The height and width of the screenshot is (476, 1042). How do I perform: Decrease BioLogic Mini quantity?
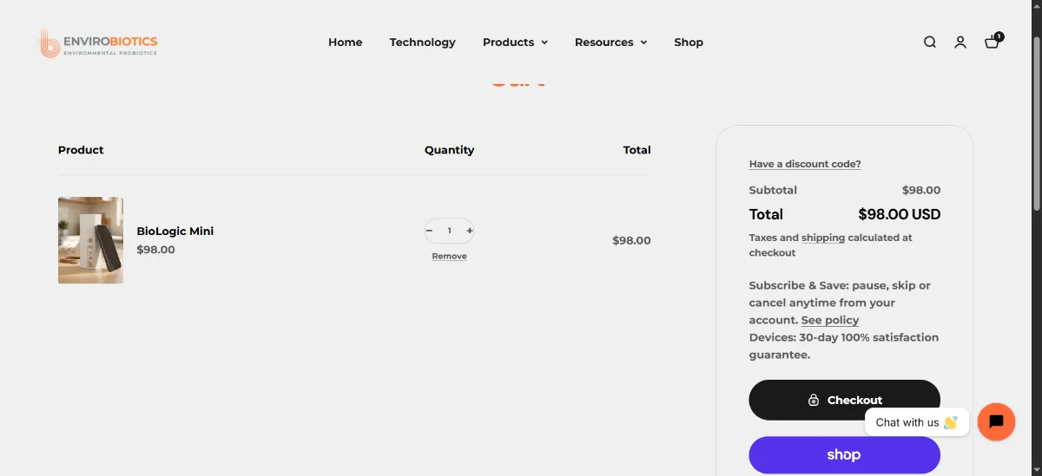(x=430, y=231)
